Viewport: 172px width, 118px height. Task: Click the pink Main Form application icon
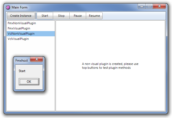8,7
